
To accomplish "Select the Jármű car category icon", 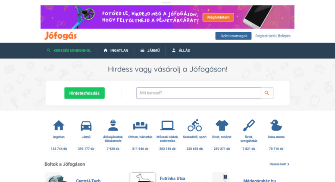I will click(x=86, y=126).
